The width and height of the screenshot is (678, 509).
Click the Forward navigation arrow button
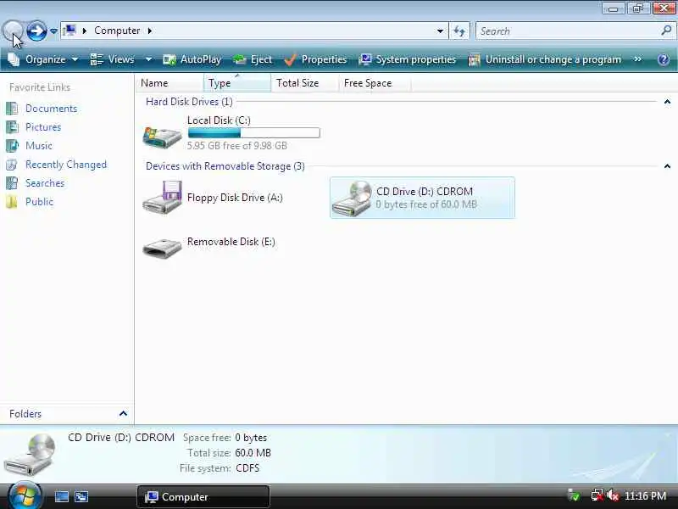(36, 31)
